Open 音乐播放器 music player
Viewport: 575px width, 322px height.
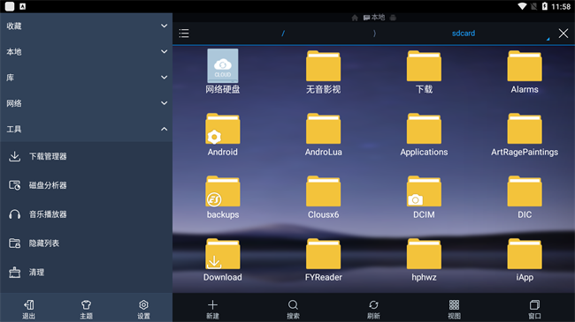coord(86,214)
